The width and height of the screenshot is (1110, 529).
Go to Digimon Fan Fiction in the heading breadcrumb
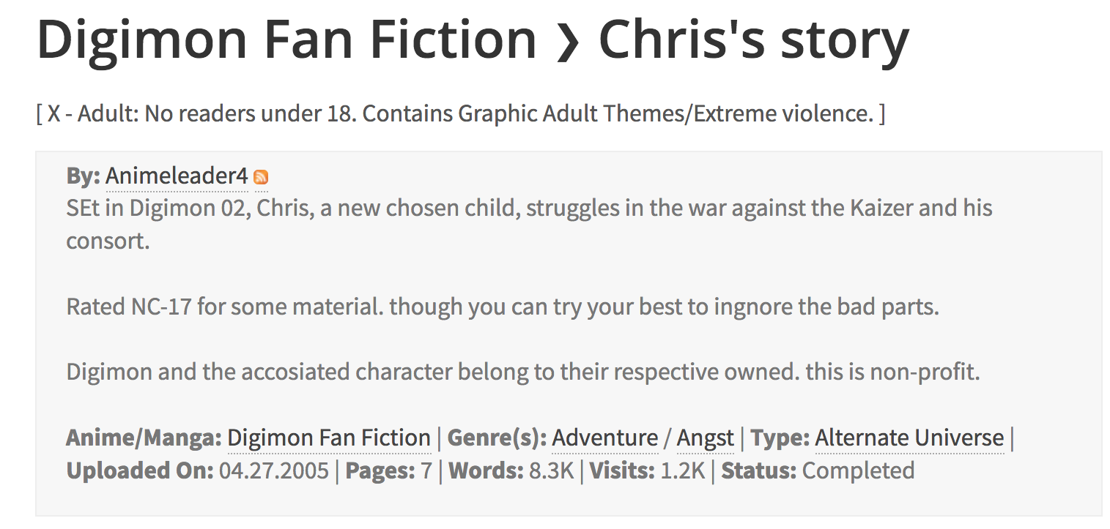[287, 40]
